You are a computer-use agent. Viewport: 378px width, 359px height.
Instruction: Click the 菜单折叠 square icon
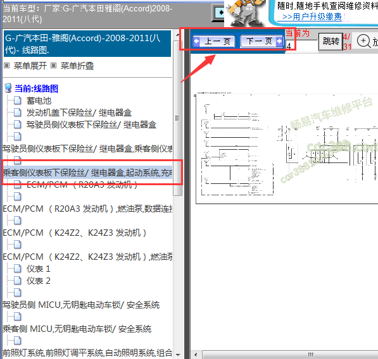[54, 66]
